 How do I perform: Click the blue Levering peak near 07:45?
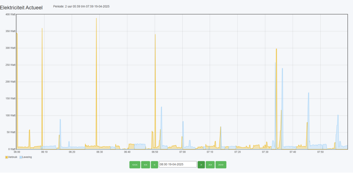[x=309, y=93]
